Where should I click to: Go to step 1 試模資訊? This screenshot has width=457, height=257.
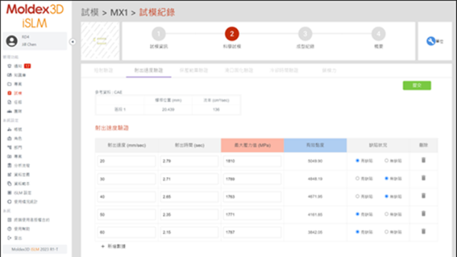point(159,34)
